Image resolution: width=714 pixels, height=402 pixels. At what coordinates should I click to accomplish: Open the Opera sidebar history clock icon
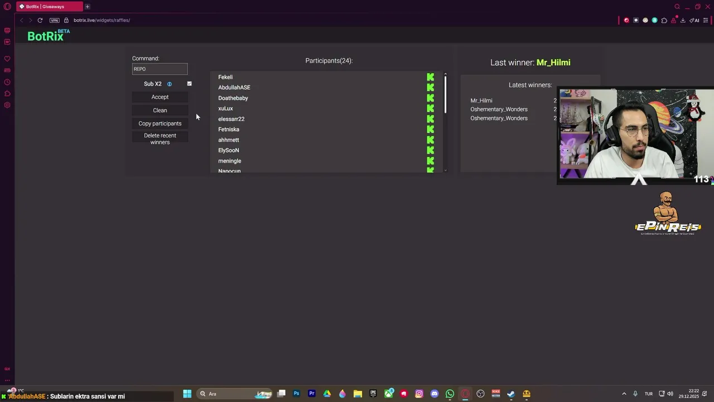coord(7,82)
